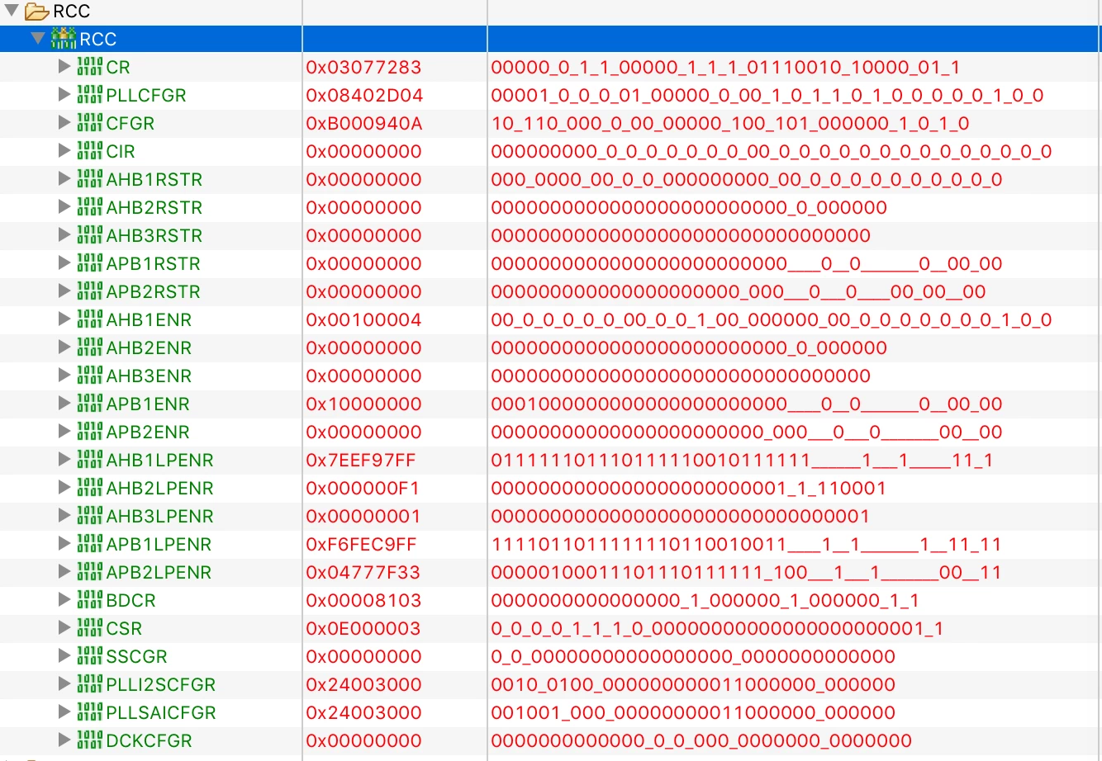Click the AHB1ENR register icon

tap(90, 319)
